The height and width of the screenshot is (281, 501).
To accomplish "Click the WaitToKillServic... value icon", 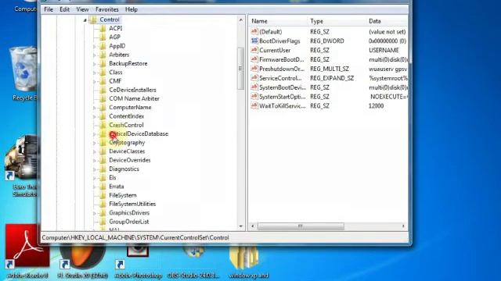I will pyautogui.click(x=254, y=105).
